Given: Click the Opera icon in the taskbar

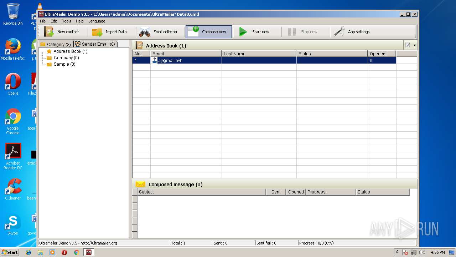Looking at the screenshot, I should (x=64, y=252).
